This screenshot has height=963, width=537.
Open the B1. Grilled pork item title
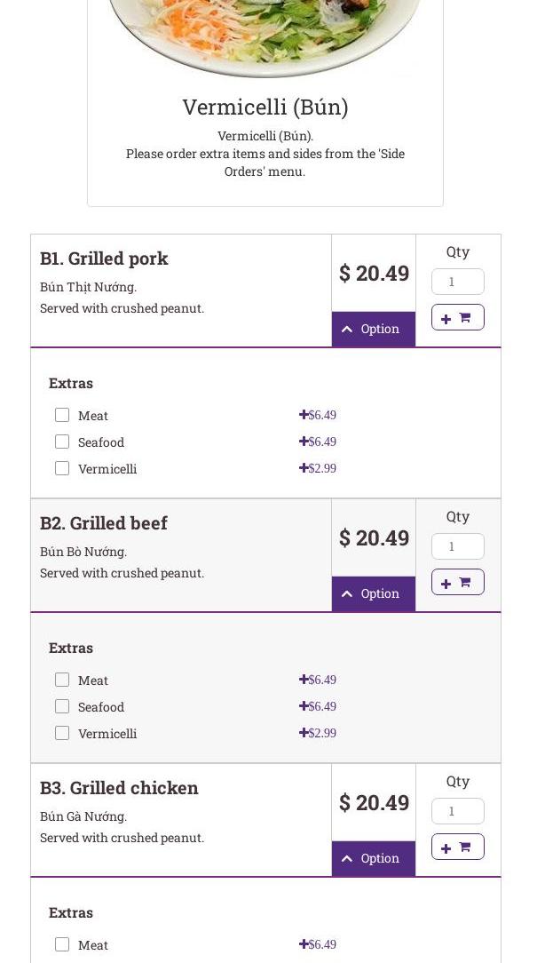[x=104, y=259]
